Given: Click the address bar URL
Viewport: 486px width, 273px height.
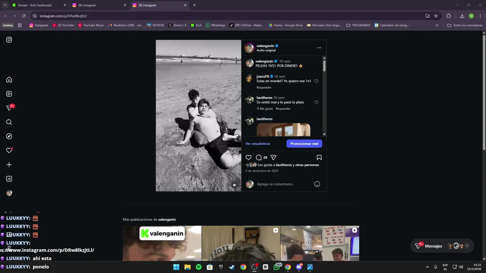Looking at the screenshot, I should click(x=63, y=16).
